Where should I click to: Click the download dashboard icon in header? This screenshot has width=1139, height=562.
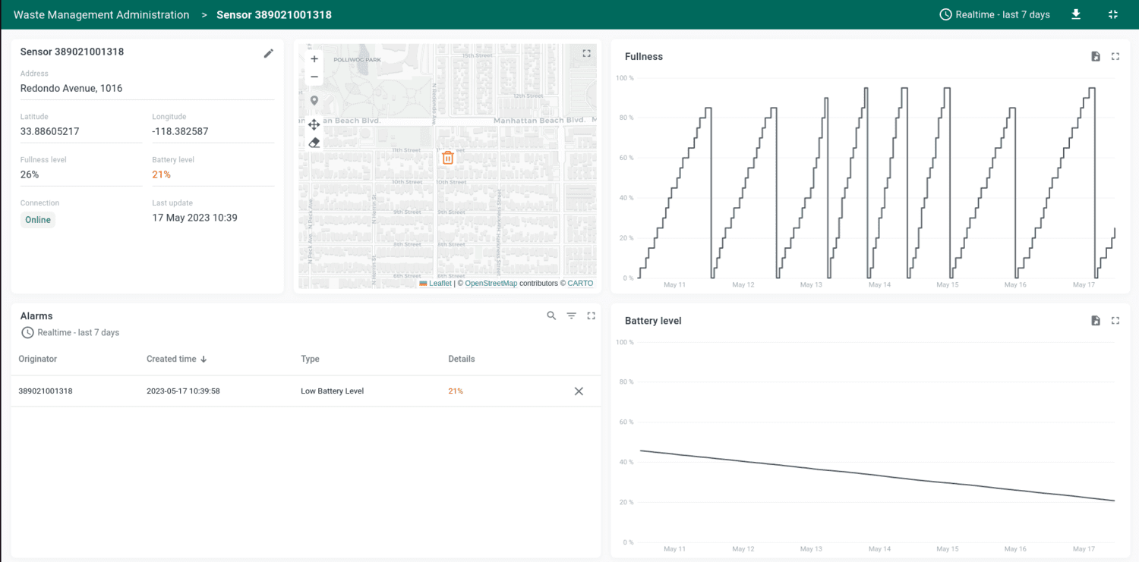click(x=1076, y=14)
